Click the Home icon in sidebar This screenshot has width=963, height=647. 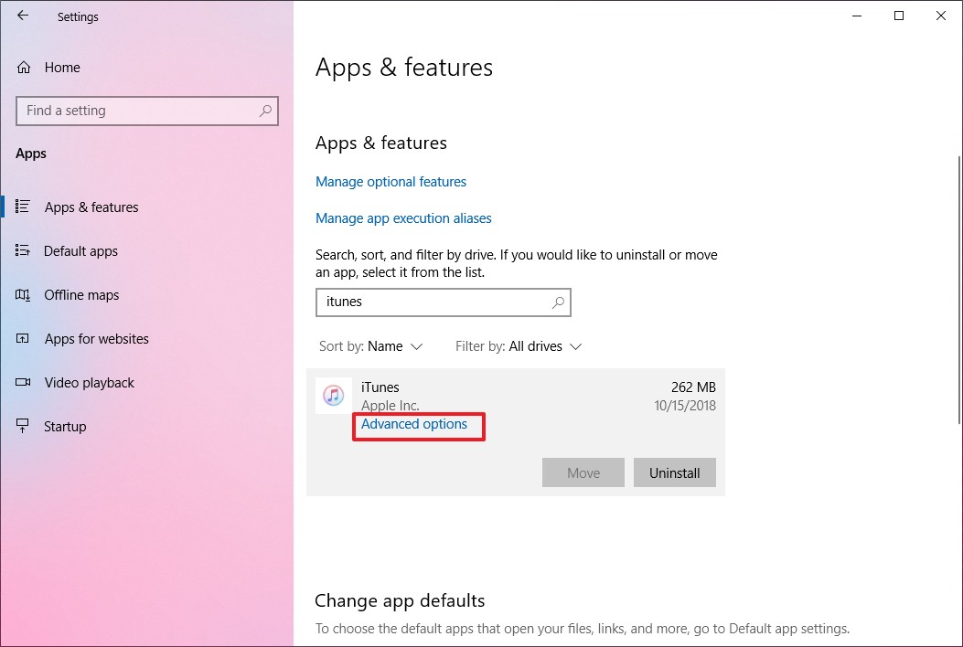tap(24, 68)
